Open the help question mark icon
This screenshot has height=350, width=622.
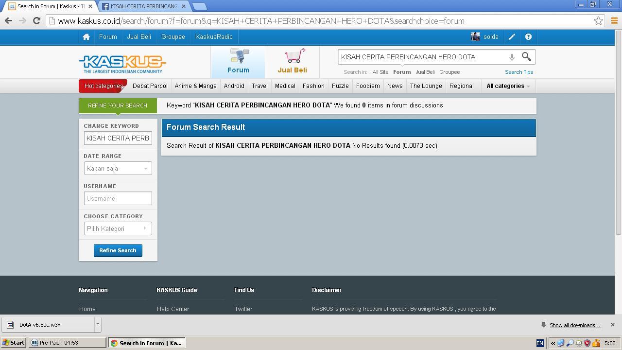528,37
